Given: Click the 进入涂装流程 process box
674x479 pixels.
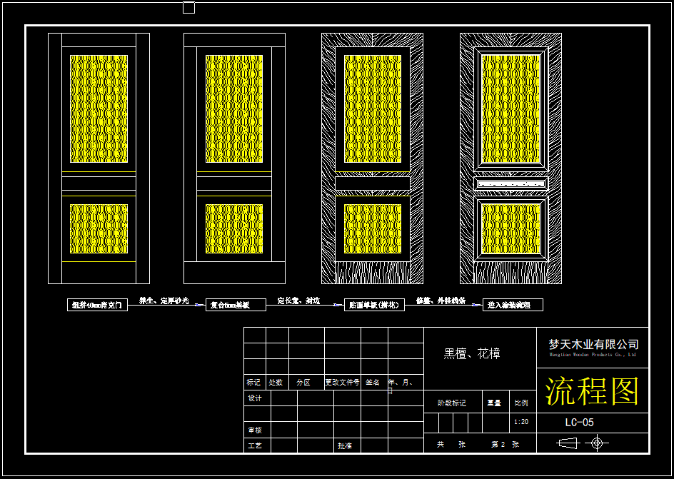Looking at the screenshot, I should 513,305.
